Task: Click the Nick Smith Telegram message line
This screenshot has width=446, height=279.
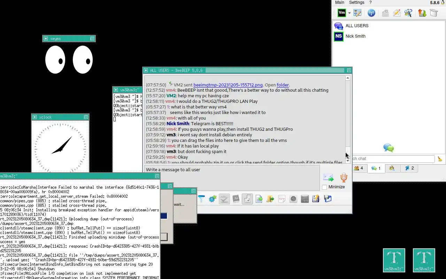Action: [x=190, y=124]
